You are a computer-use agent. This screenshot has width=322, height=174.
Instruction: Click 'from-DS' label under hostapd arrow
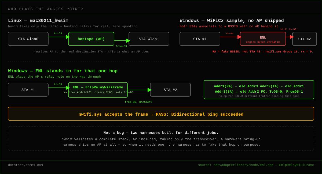point(121,46)
